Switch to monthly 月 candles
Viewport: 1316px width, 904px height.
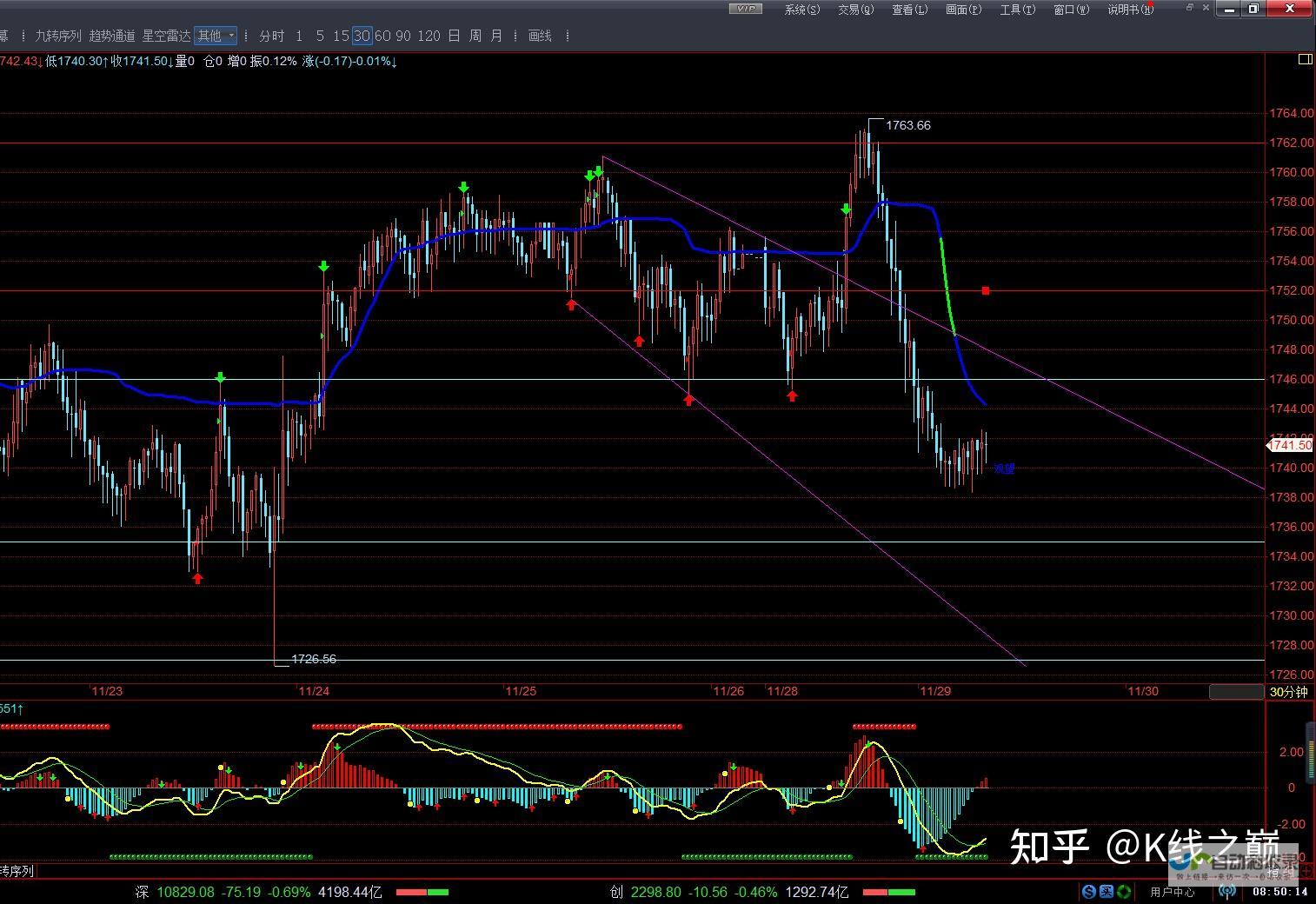495,36
